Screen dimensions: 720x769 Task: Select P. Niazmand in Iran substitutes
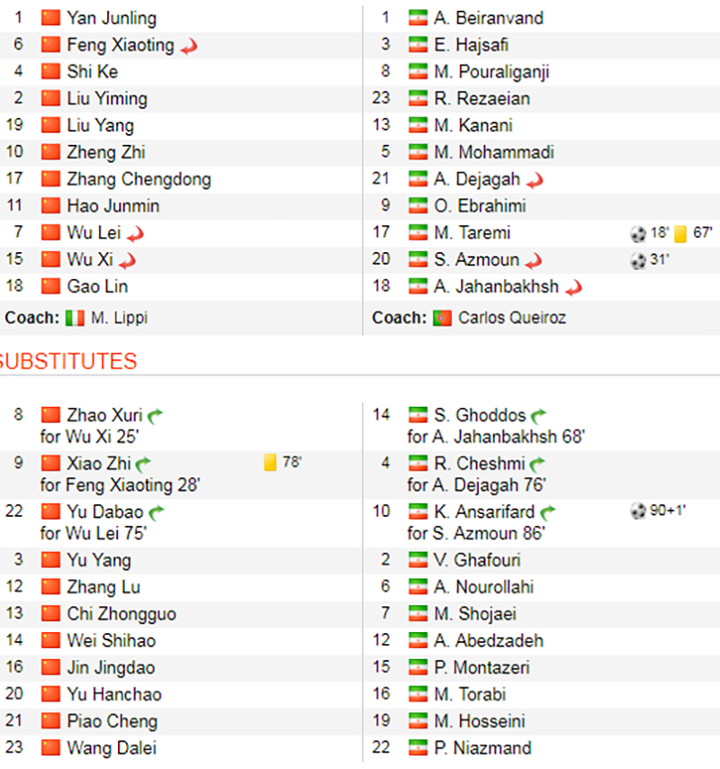click(481, 748)
